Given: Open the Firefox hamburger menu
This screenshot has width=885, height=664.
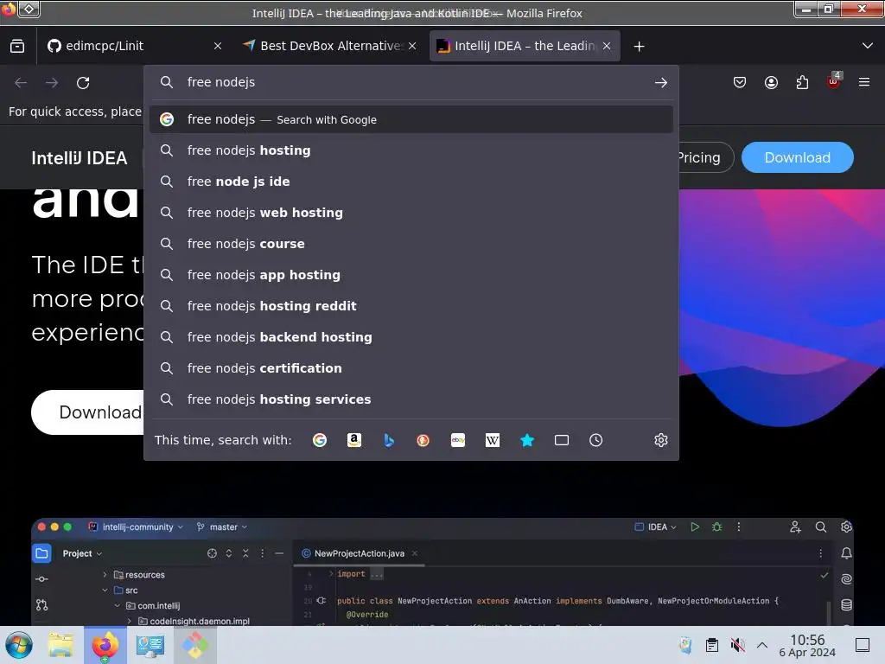Looking at the screenshot, I should click(x=863, y=82).
